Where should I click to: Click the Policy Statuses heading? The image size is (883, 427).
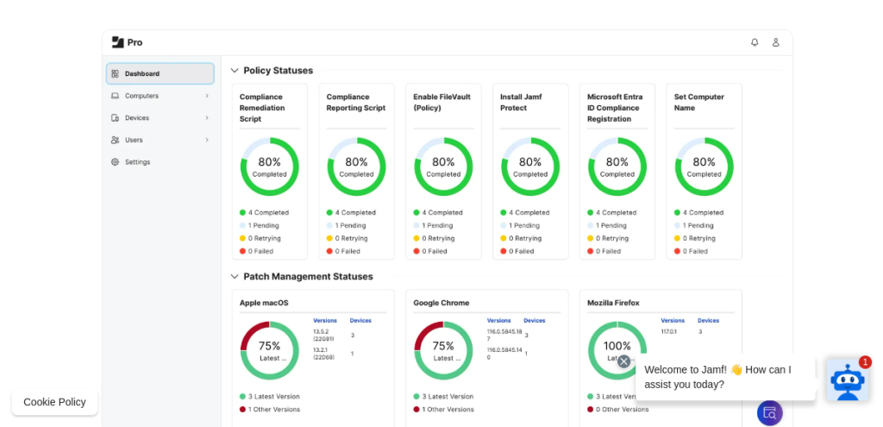279,71
